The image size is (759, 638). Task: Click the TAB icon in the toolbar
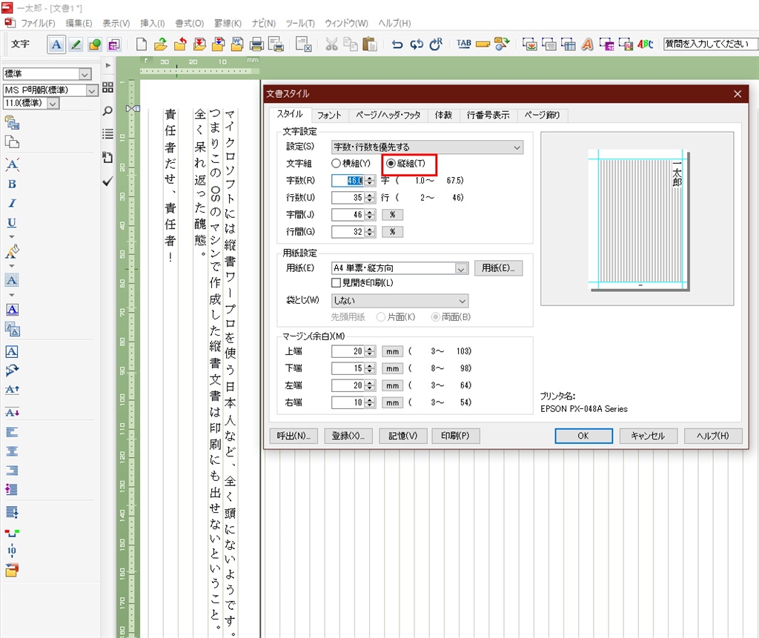pos(464,44)
